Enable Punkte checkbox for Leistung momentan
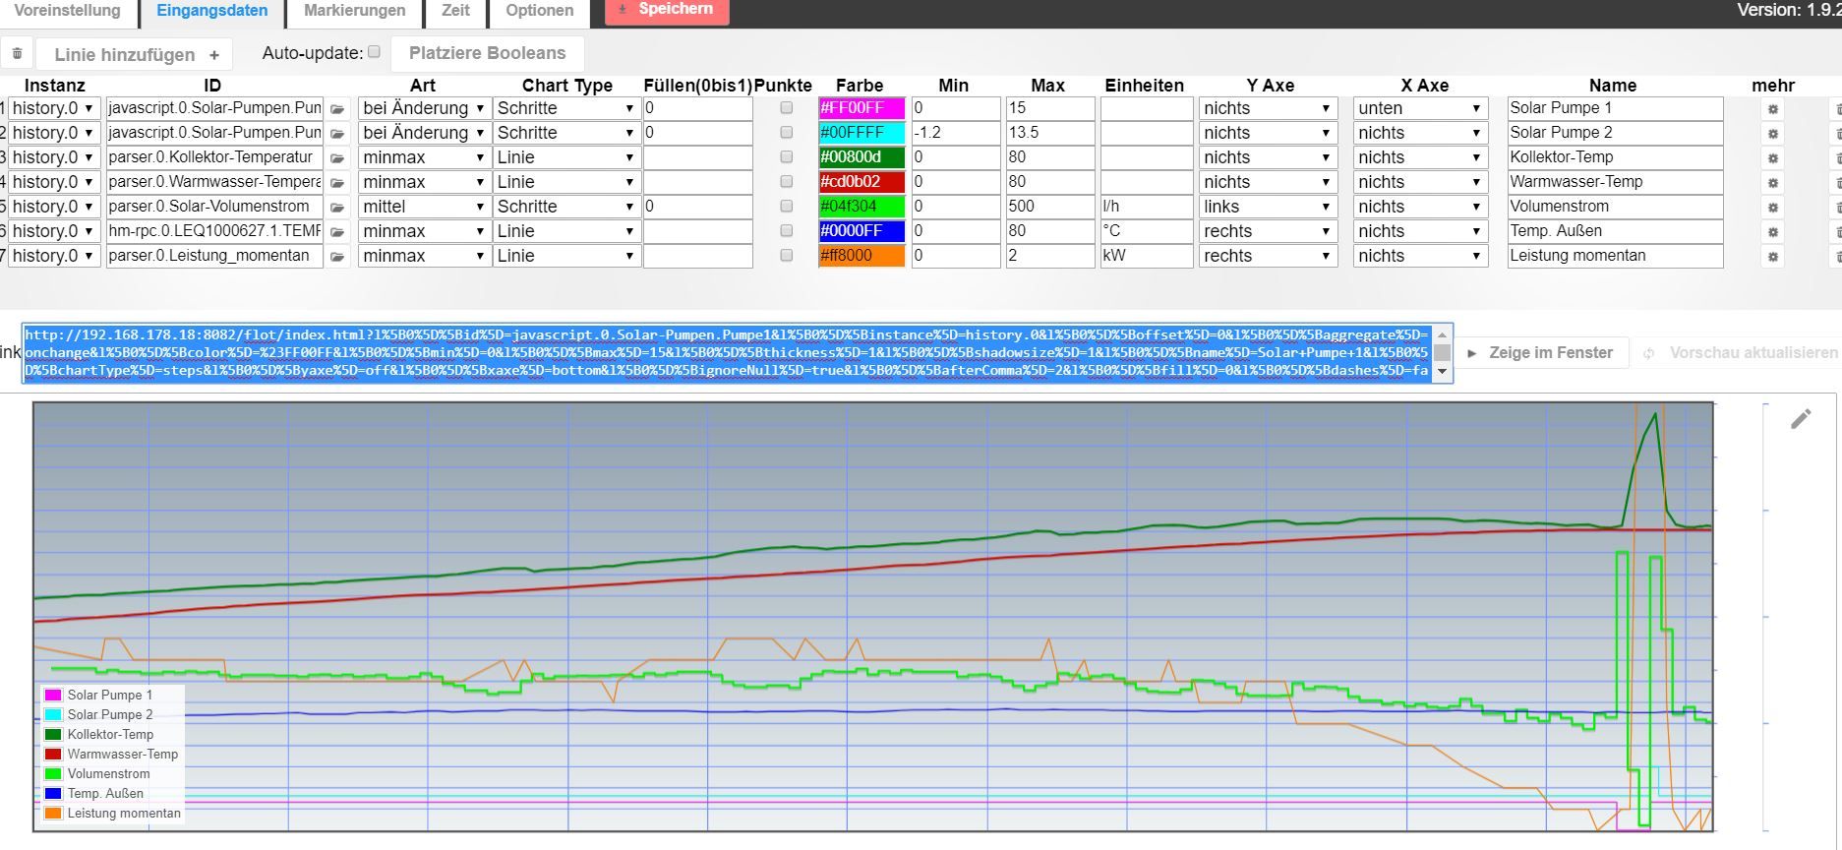Image resolution: width=1842 pixels, height=850 pixels. click(x=786, y=255)
